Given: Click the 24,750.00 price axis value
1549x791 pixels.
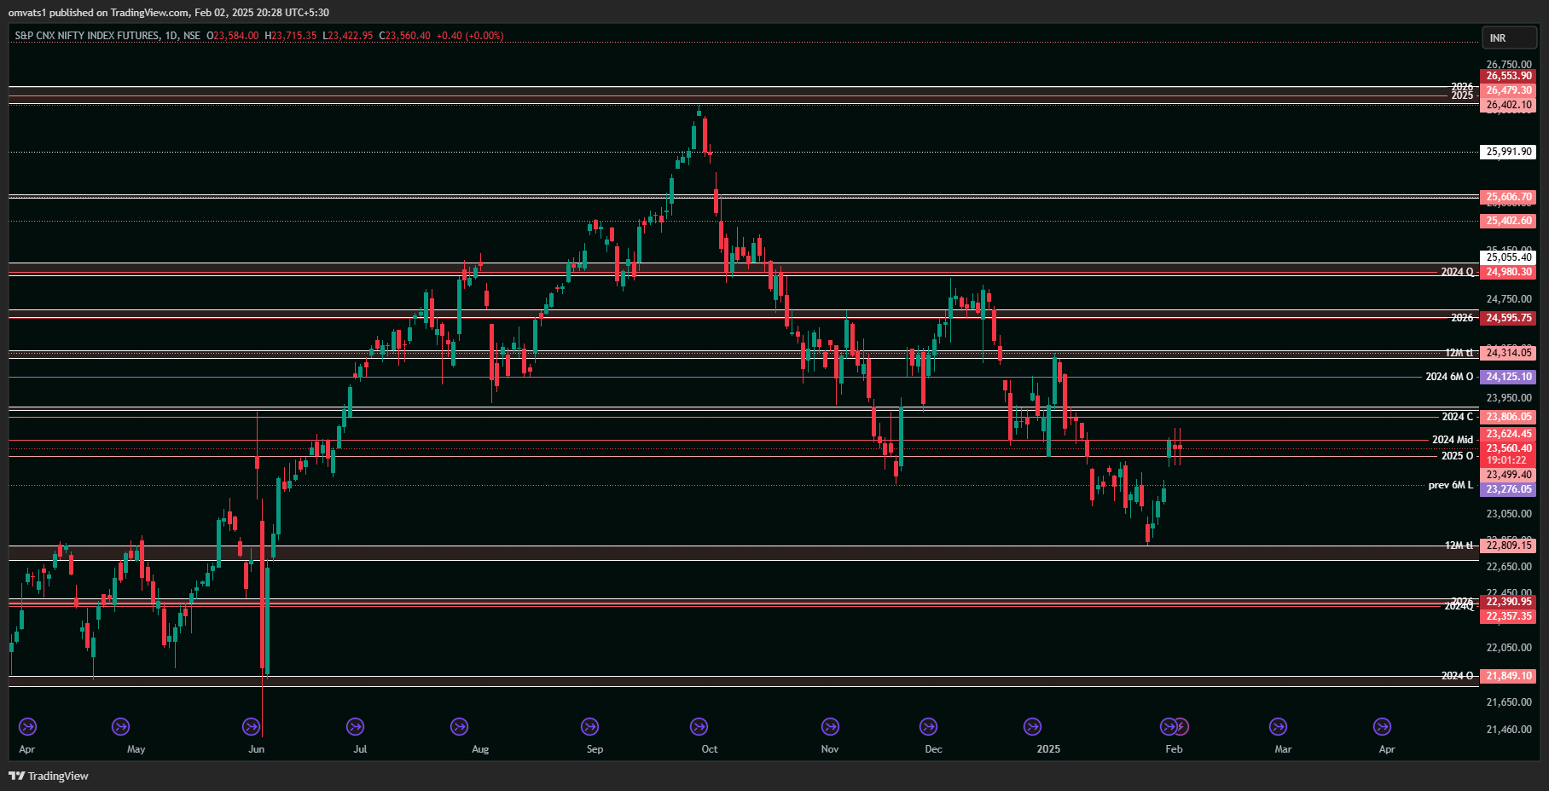Looking at the screenshot, I should 1508,299.
